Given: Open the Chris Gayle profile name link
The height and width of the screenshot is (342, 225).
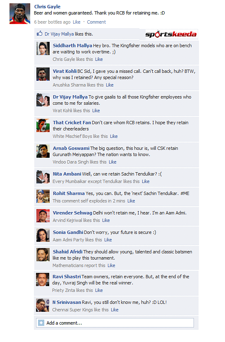Looking at the screenshot, I should pos(47,7).
